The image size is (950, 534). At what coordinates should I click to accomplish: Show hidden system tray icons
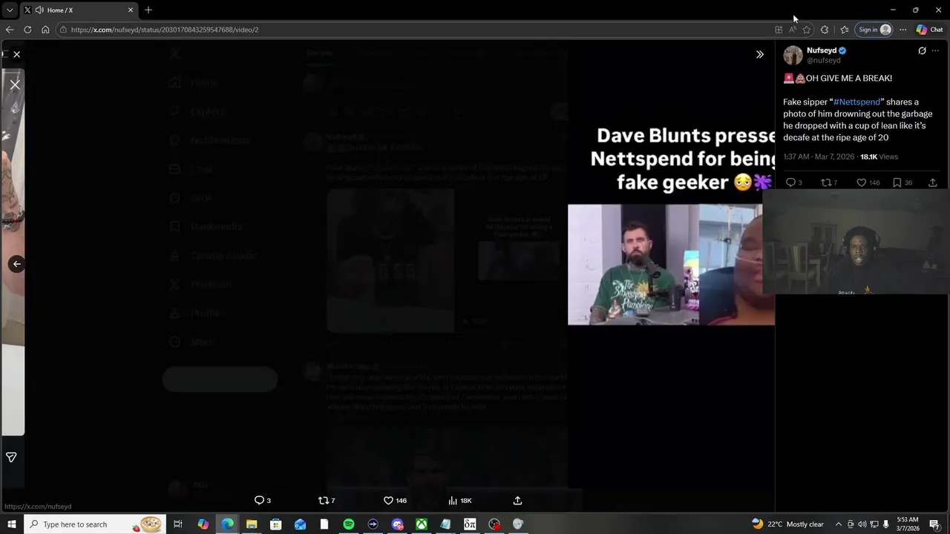click(839, 524)
